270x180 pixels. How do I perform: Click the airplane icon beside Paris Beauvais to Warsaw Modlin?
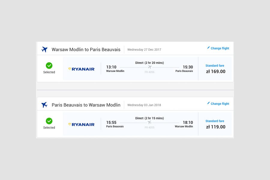click(44, 105)
